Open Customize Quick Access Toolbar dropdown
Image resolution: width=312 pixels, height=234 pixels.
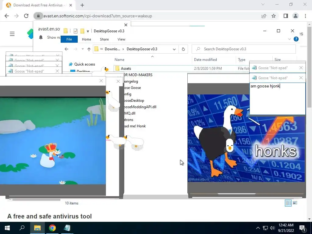click(x=88, y=31)
